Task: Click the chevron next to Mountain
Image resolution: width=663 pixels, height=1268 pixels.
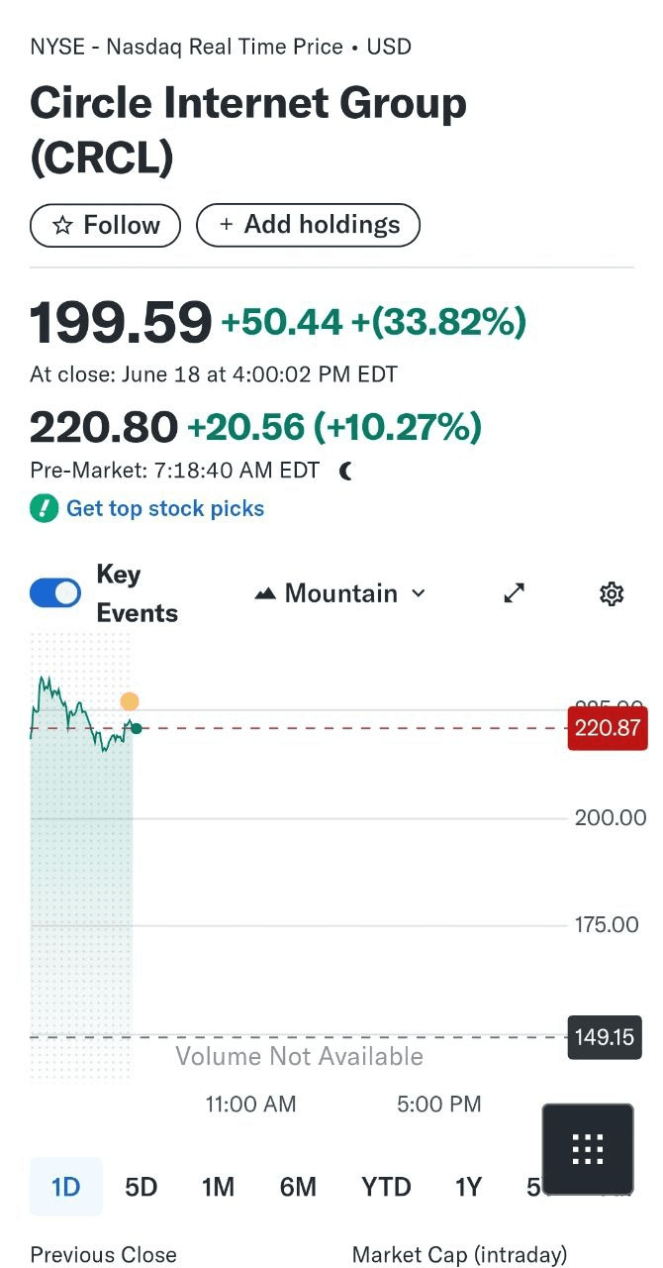Action: click(x=418, y=593)
